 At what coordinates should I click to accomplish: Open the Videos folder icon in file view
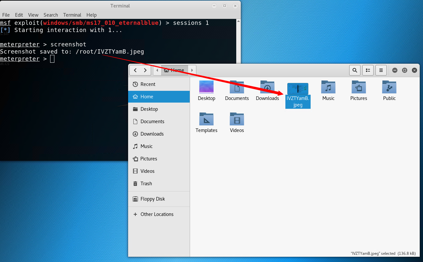(237, 119)
